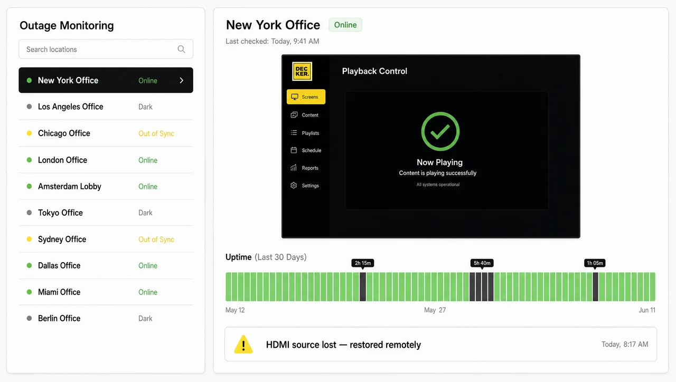Click the green status dot for New York Office

[29, 81]
